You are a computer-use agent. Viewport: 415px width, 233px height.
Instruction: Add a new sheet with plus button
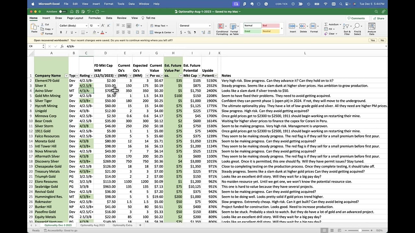[x=140, y=225]
